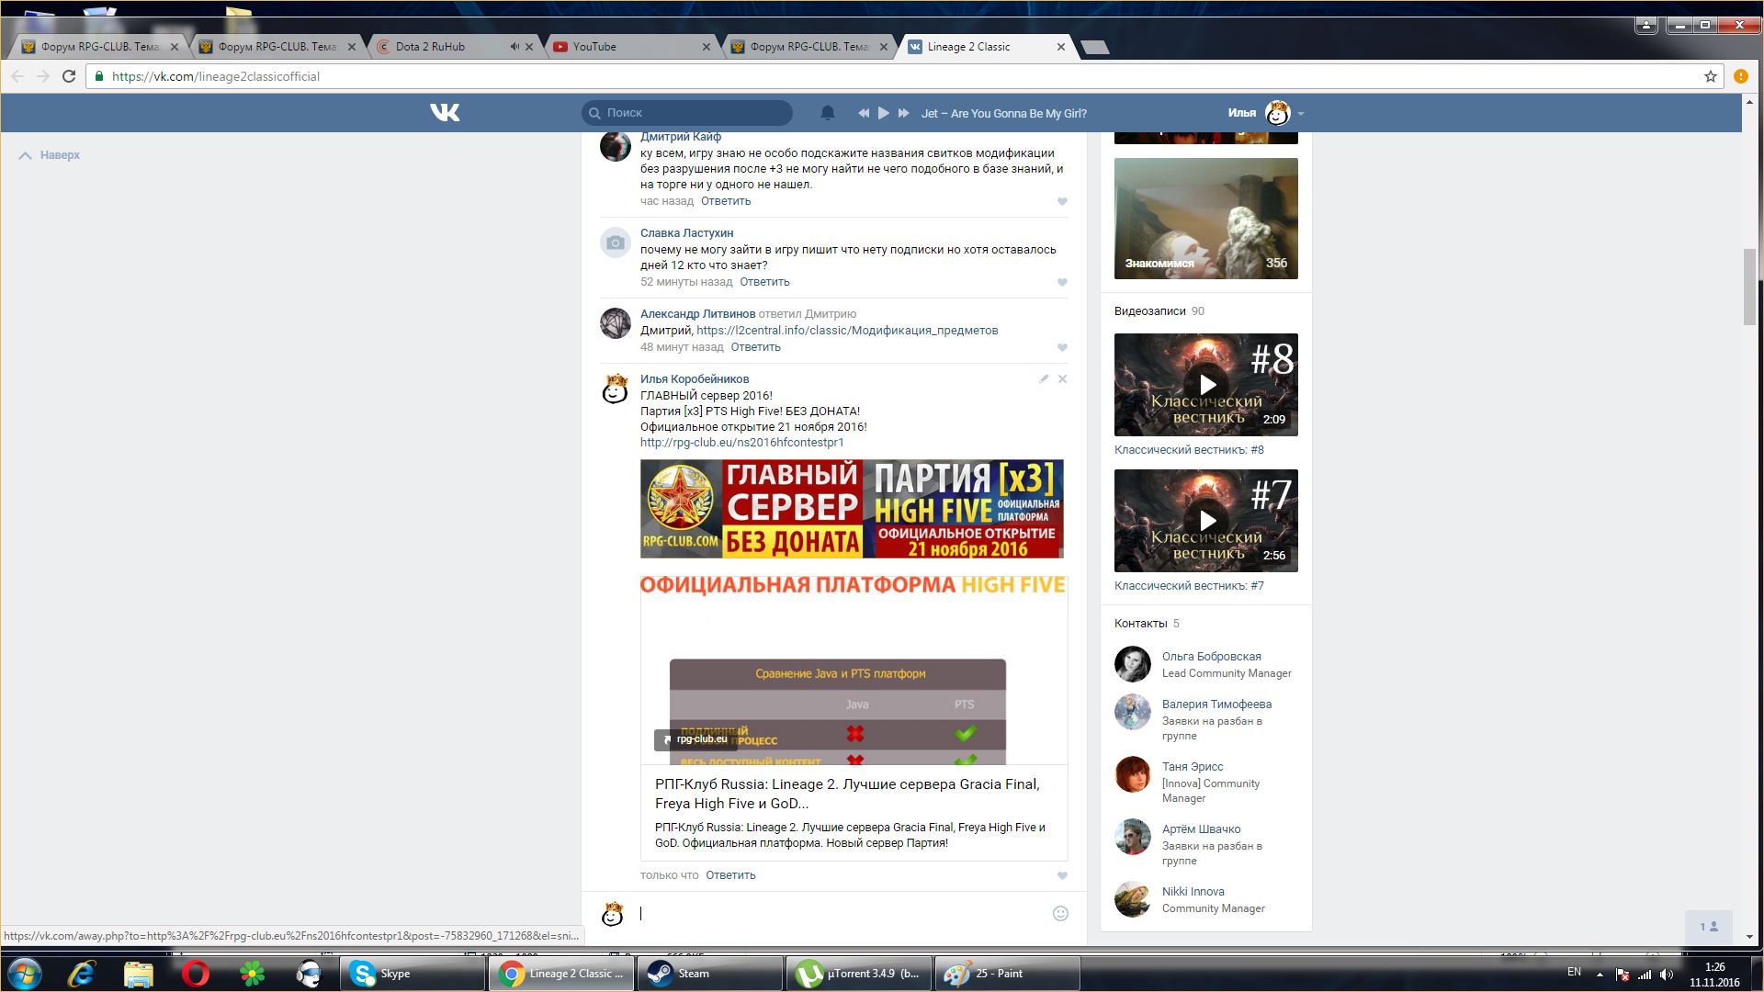Open the l2central.info modification link

coord(846,331)
